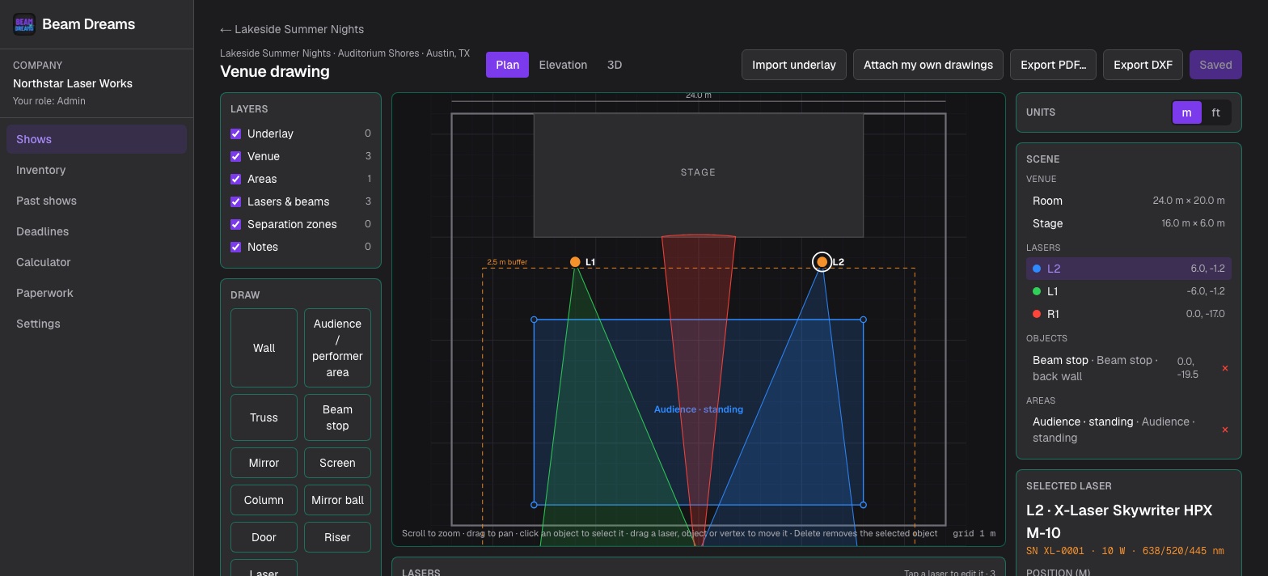Select the L2 laser marker on the canvas
The width and height of the screenshot is (1268, 576).
click(822, 262)
